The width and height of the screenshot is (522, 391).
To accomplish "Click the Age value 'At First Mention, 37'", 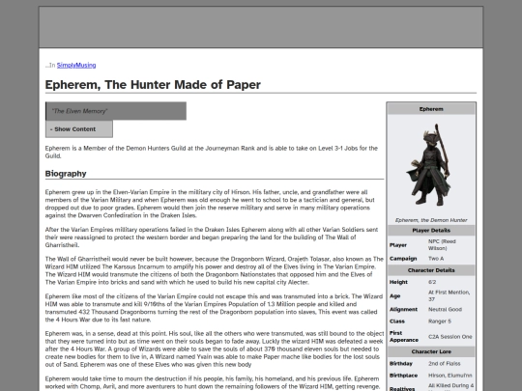I will coord(449,295).
